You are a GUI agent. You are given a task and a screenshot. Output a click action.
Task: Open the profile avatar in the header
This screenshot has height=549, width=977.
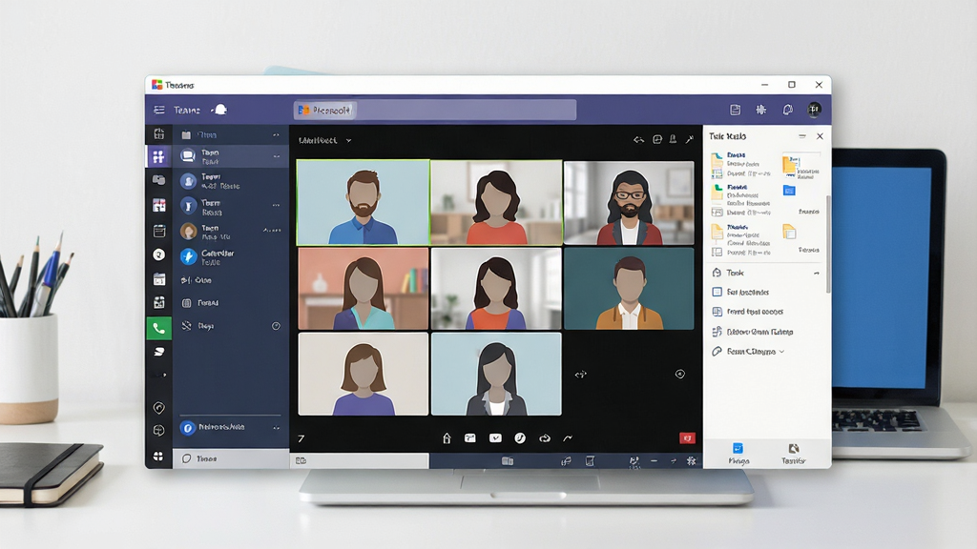click(814, 110)
